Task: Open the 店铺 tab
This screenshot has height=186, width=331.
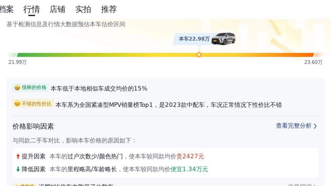Action: point(57,9)
